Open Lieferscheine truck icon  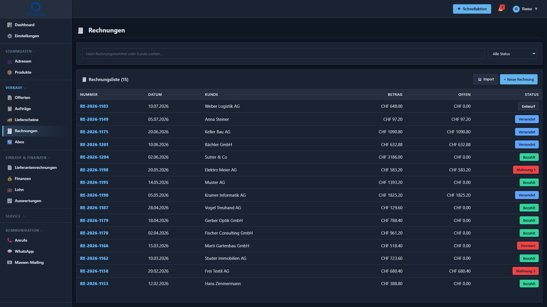10,120
